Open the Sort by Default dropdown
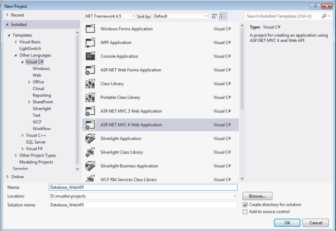Viewport: 336px width, 231px height. point(180,16)
